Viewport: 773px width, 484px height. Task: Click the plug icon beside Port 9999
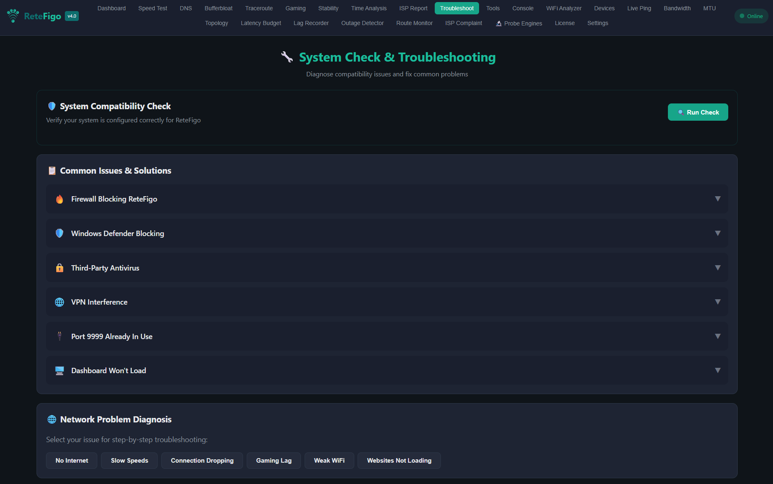tap(60, 336)
